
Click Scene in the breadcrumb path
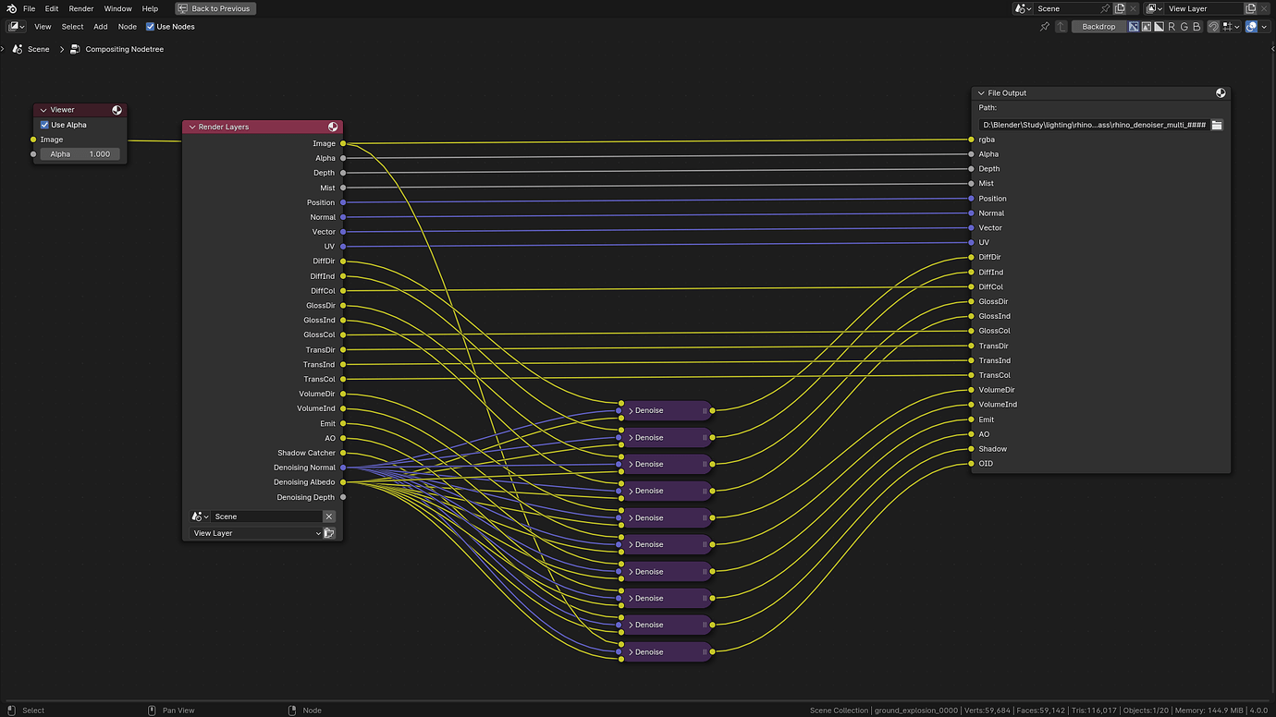coord(38,49)
